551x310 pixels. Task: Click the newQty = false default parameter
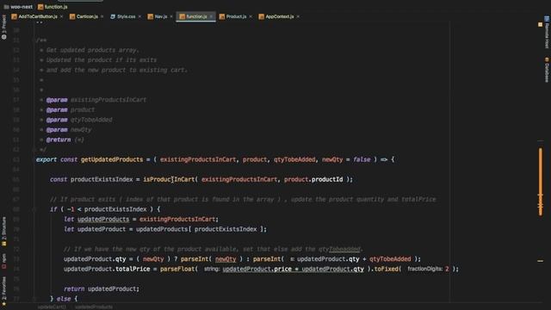point(346,159)
